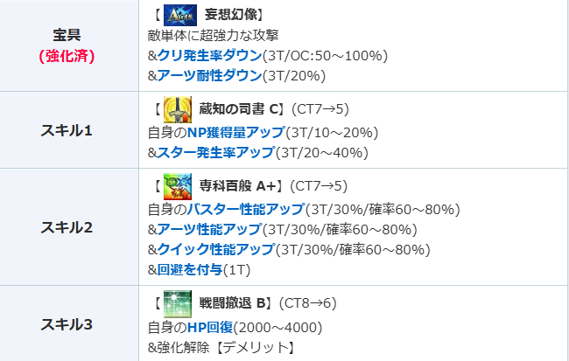Open the アーツ耐性ダウン link
Viewport: 569px width, 361px height.
tap(209, 75)
